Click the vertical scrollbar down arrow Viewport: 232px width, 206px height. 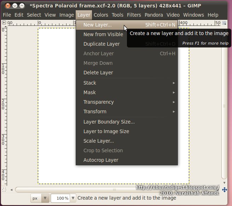pyautogui.click(x=224, y=183)
